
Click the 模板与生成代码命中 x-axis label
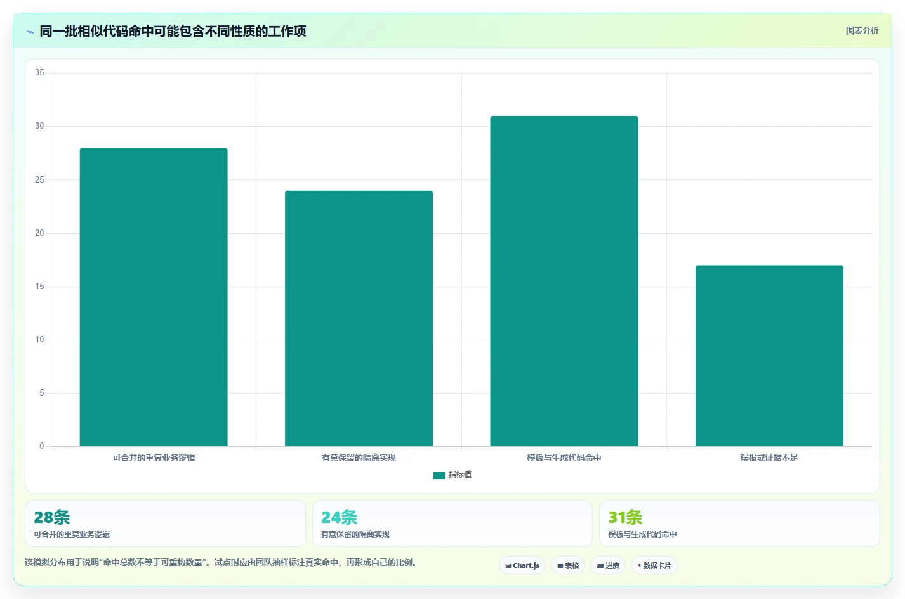(564, 458)
